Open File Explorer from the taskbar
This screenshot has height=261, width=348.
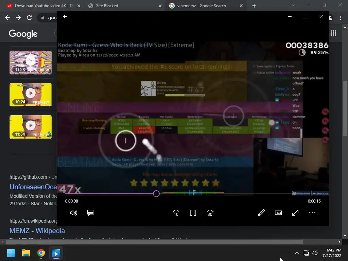click(26, 253)
